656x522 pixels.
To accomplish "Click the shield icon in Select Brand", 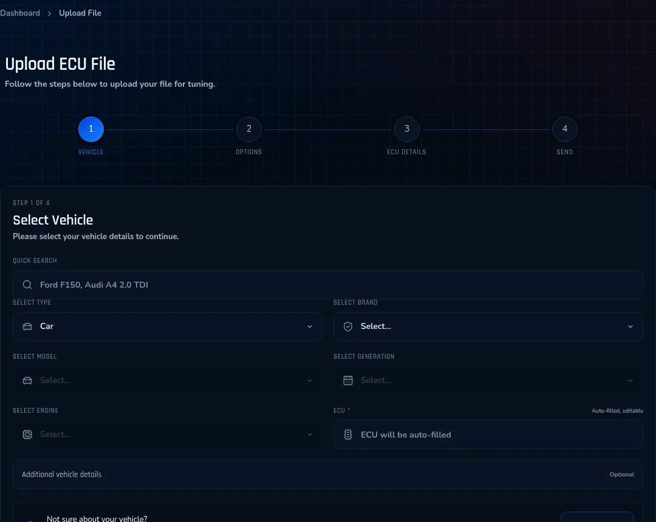I will pyautogui.click(x=347, y=327).
